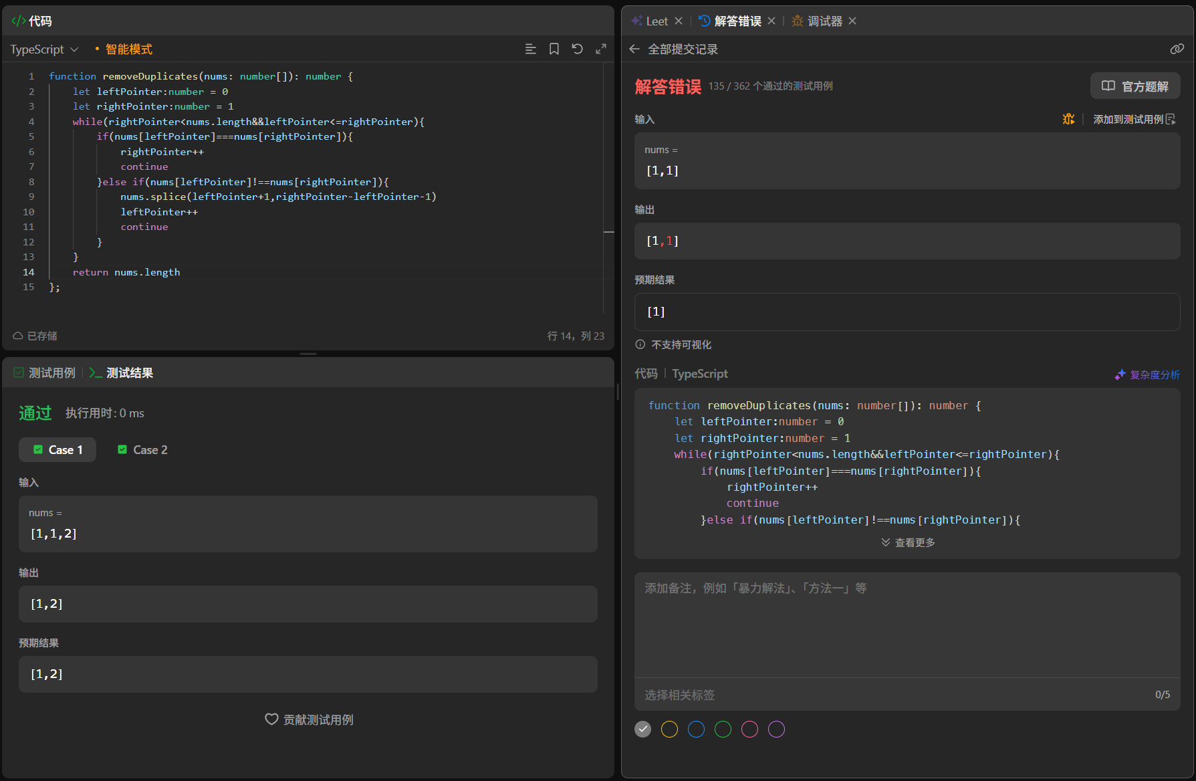The width and height of the screenshot is (1196, 781).
Task: Open 复杂度分析 complexity analysis
Action: [x=1147, y=374]
